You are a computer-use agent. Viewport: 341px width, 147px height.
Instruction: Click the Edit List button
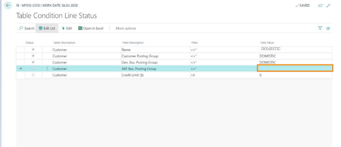coord(47,28)
